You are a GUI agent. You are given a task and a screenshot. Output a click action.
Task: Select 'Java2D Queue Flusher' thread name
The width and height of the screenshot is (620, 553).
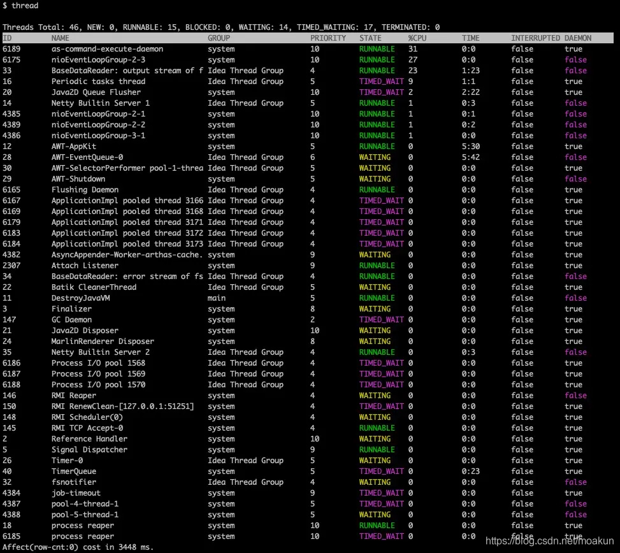tap(96, 92)
